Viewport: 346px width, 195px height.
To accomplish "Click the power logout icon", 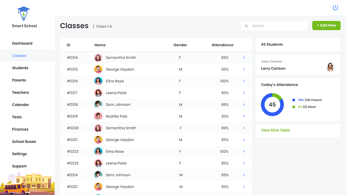I will pos(335,8).
